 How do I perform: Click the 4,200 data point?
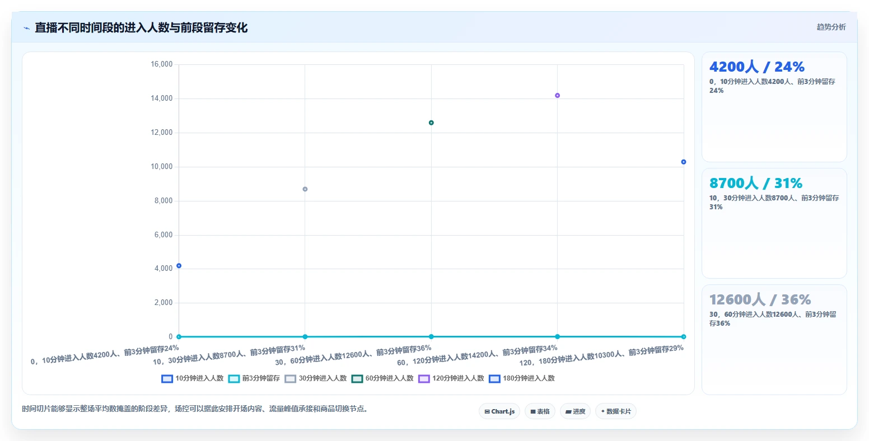click(179, 266)
